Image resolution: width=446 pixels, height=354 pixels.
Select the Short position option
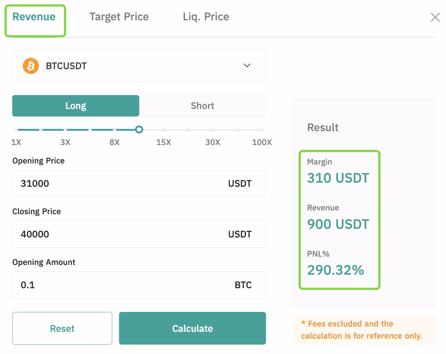coord(202,106)
